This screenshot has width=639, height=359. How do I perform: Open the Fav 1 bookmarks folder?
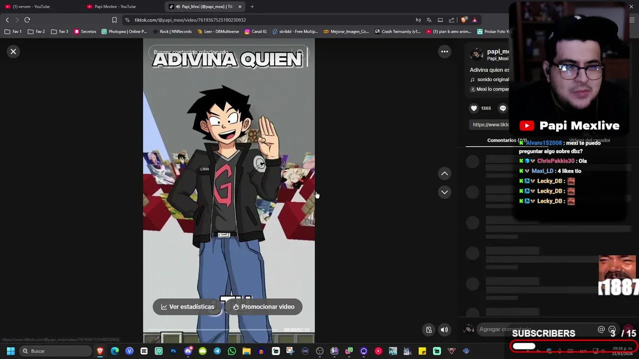pyautogui.click(x=13, y=31)
